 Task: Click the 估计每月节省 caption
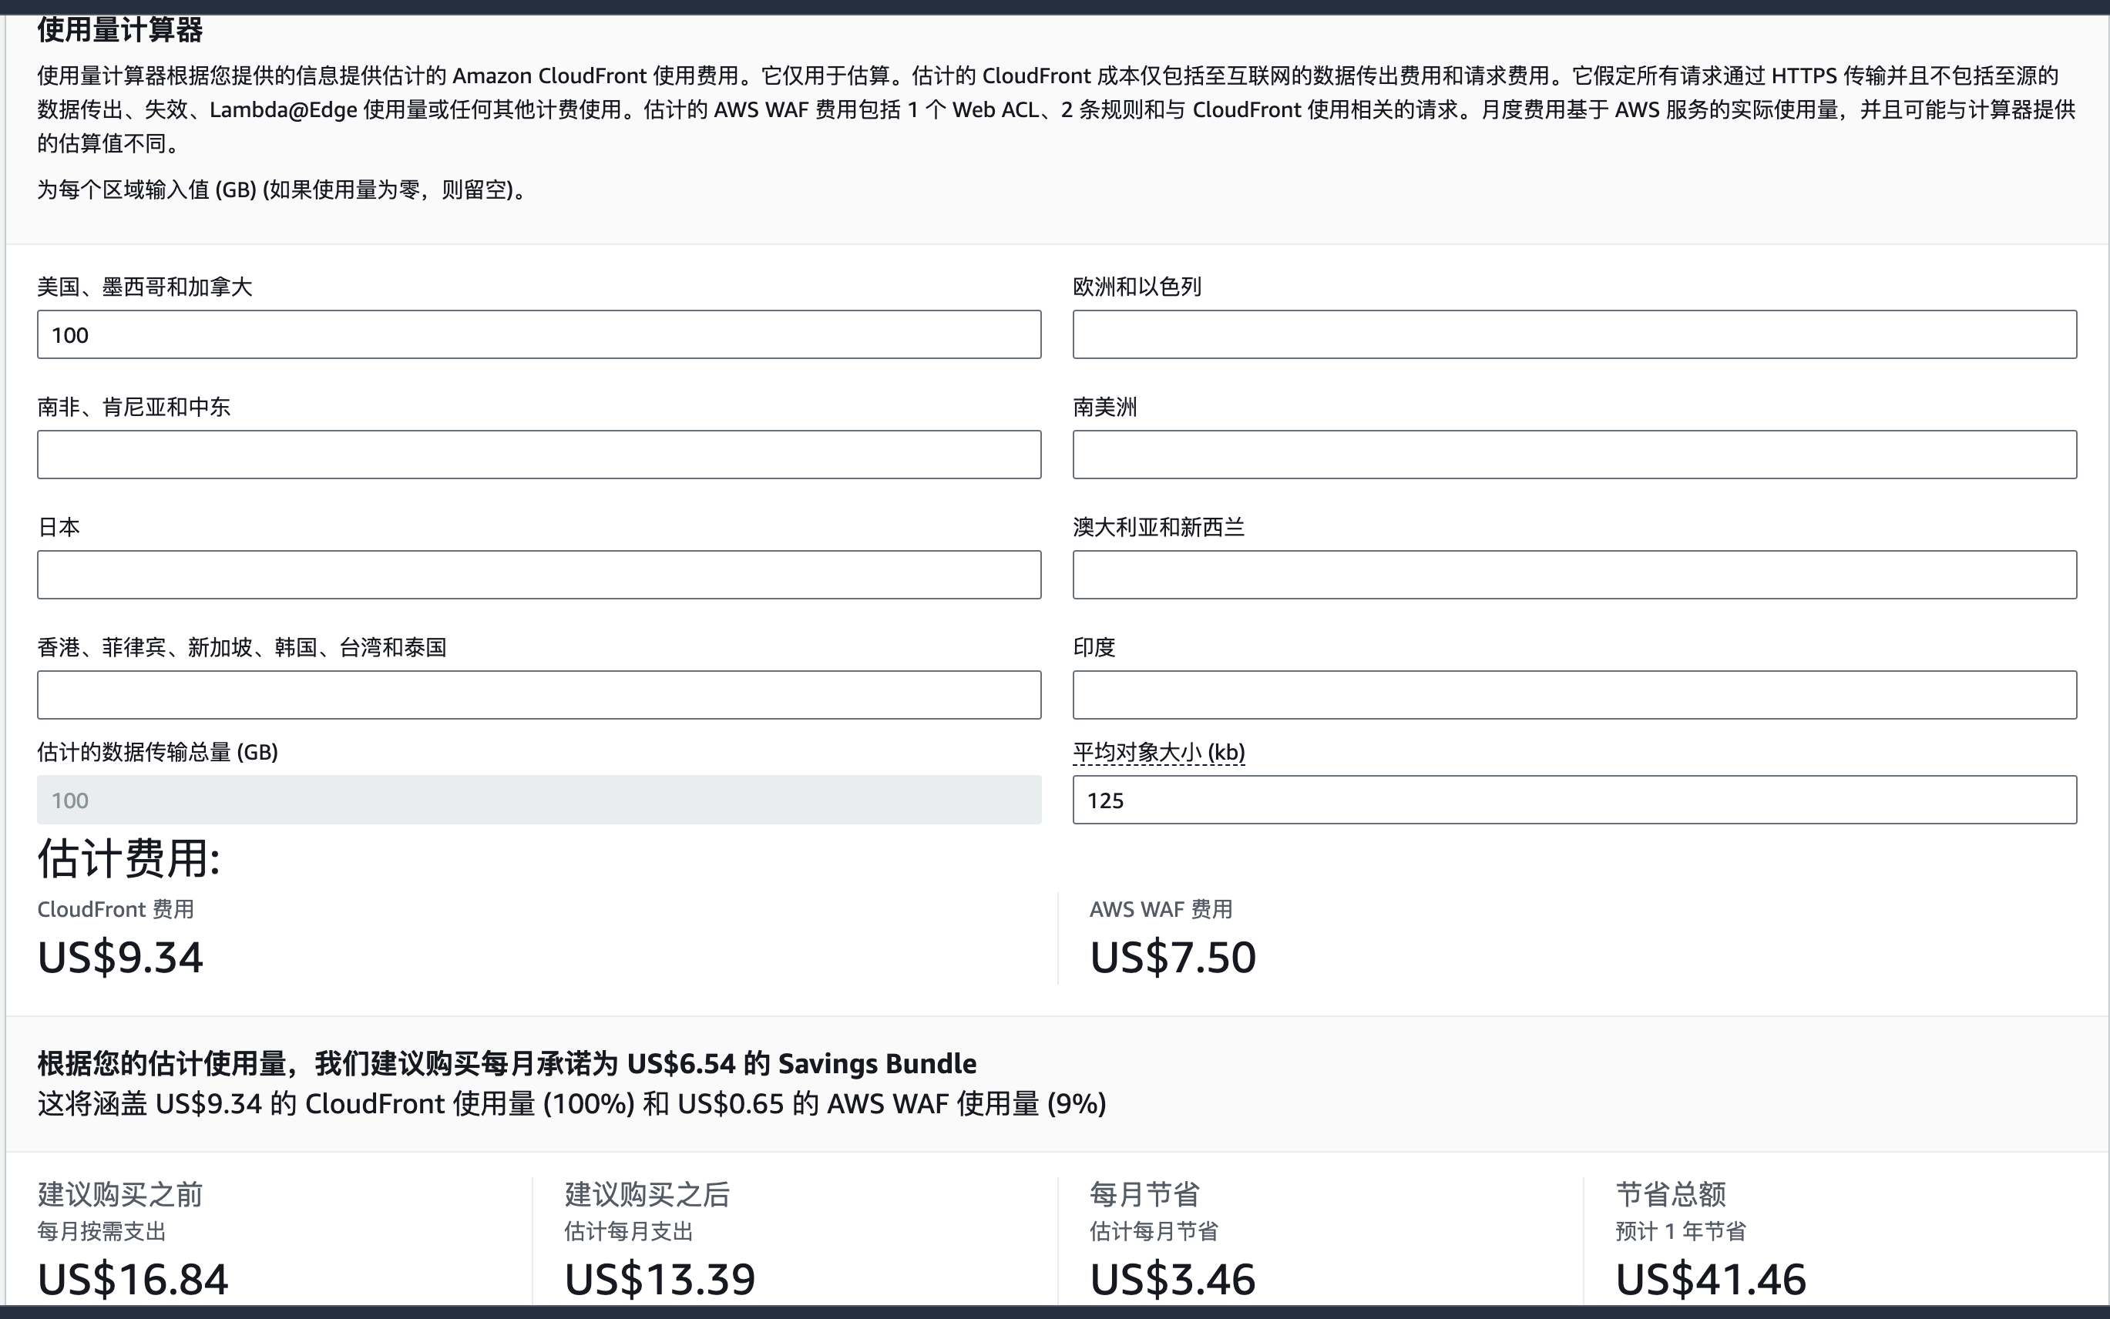[x=1154, y=1231]
